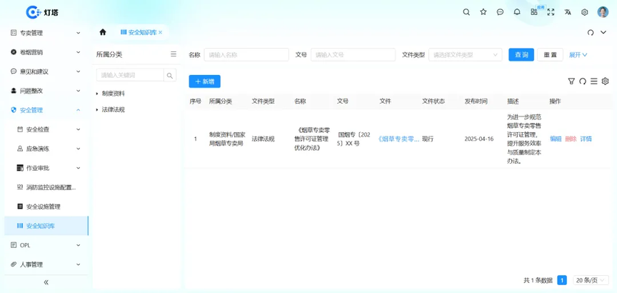
Task: Open 安全设施管理 menu item
Action: (46, 207)
